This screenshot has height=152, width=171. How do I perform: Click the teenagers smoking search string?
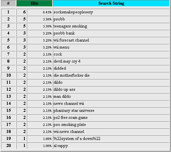(x=70, y=26)
